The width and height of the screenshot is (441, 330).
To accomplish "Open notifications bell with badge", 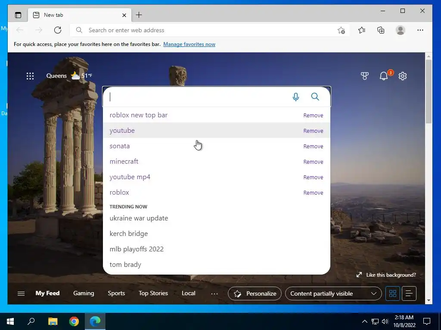I will pyautogui.click(x=384, y=76).
